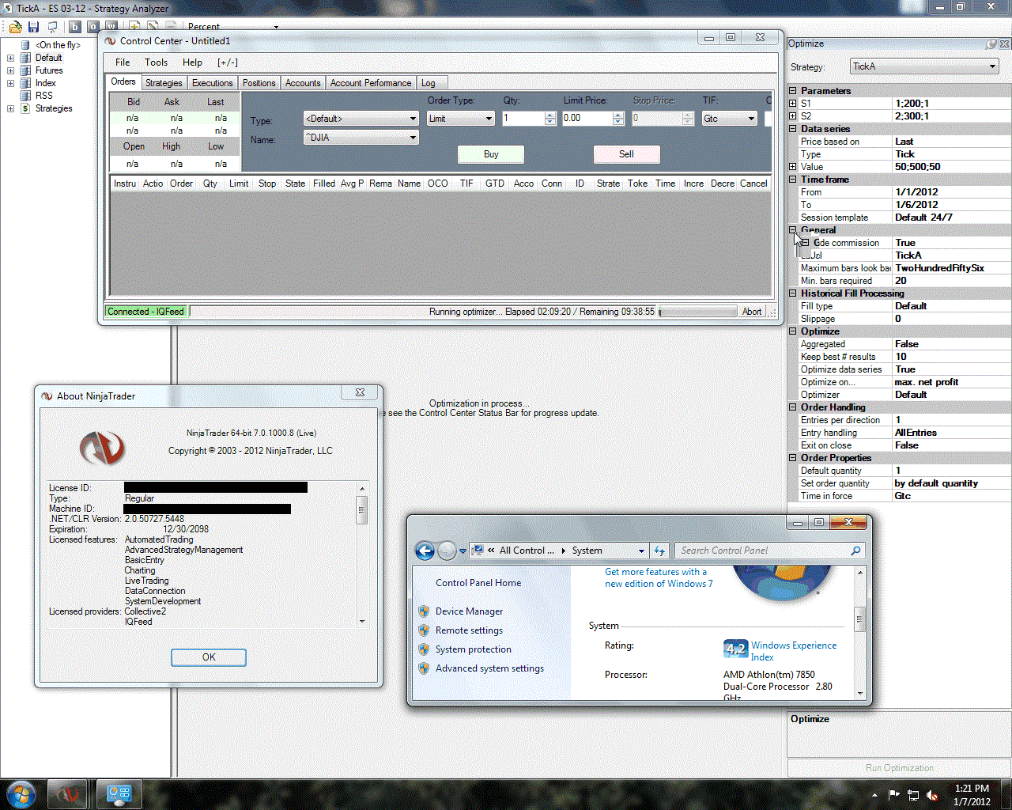Click the network icon in system tray
This screenshot has width=1012, height=810.
click(x=913, y=795)
